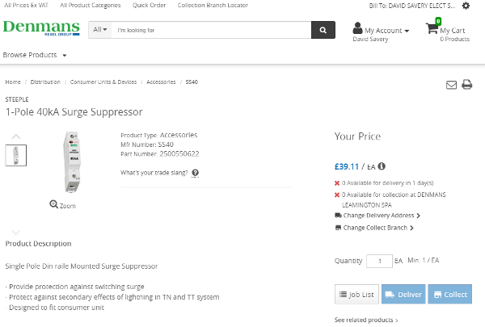The width and height of the screenshot is (485, 327).
Task: Go to Accessories breadcrumb
Action: point(161,82)
